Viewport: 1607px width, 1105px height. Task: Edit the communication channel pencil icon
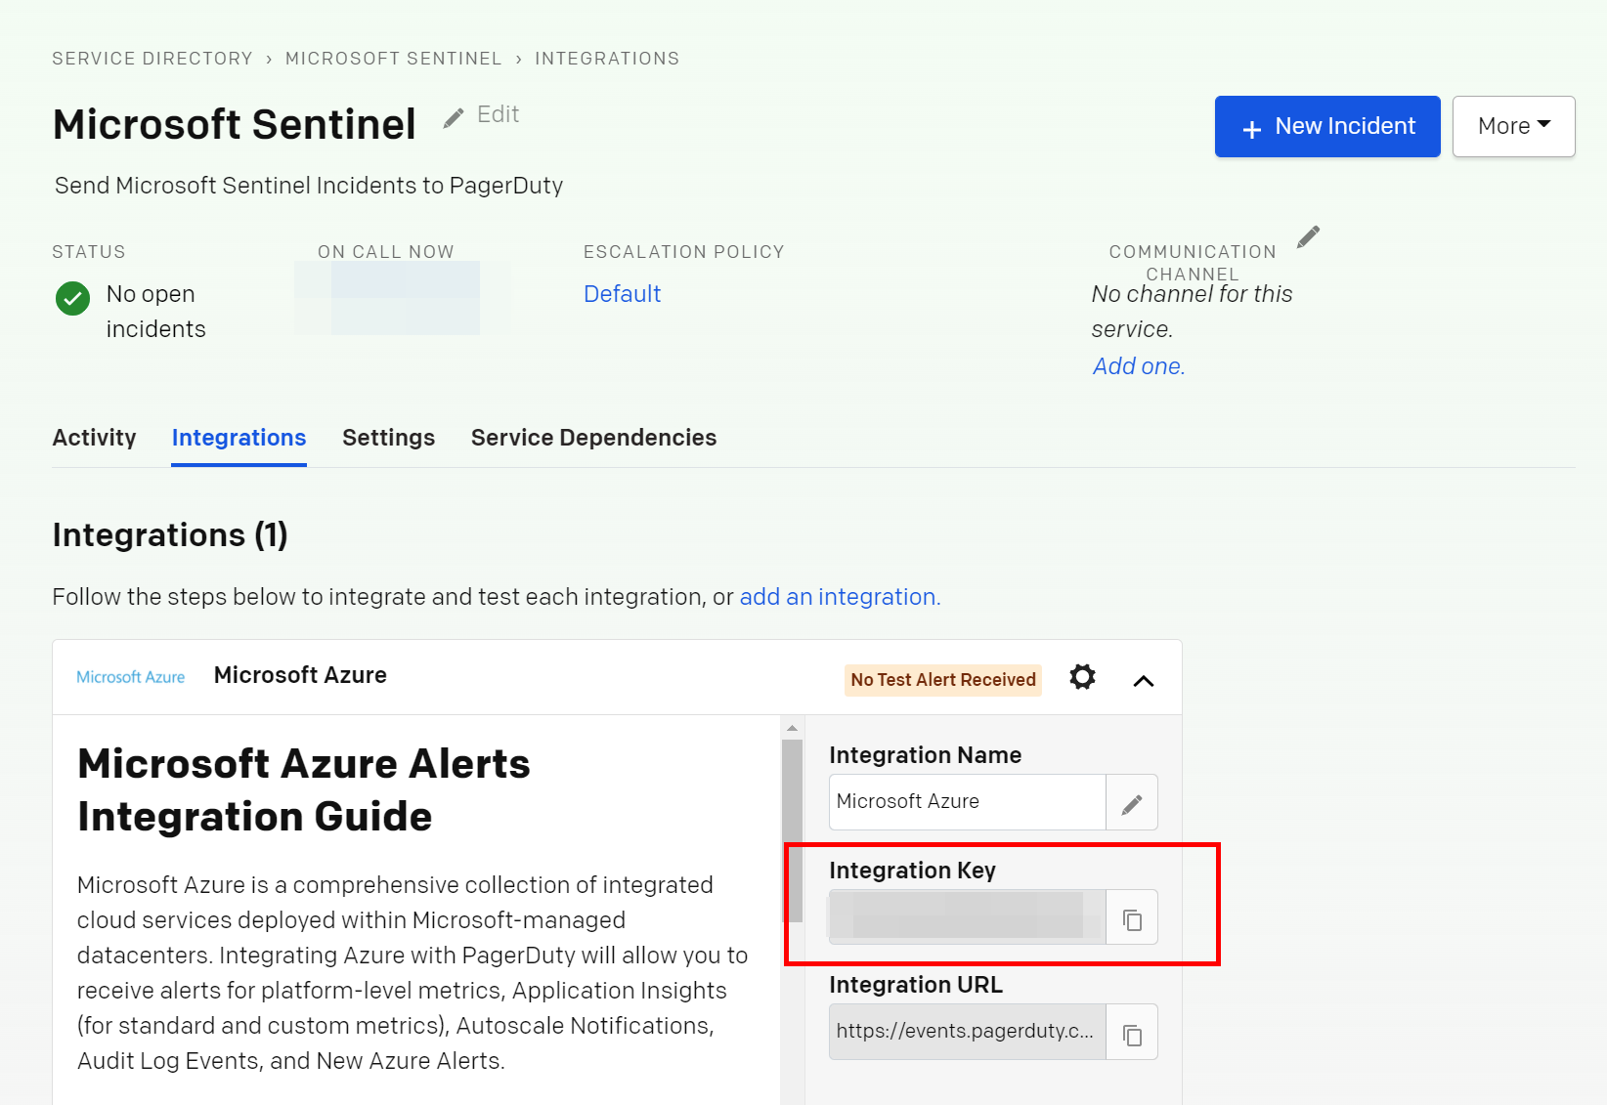pyautogui.click(x=1308, y=237)
